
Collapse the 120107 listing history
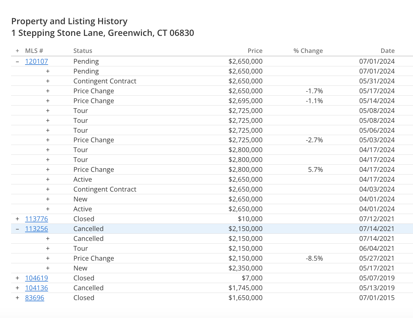pyautogui.click(x=17, y=62)
